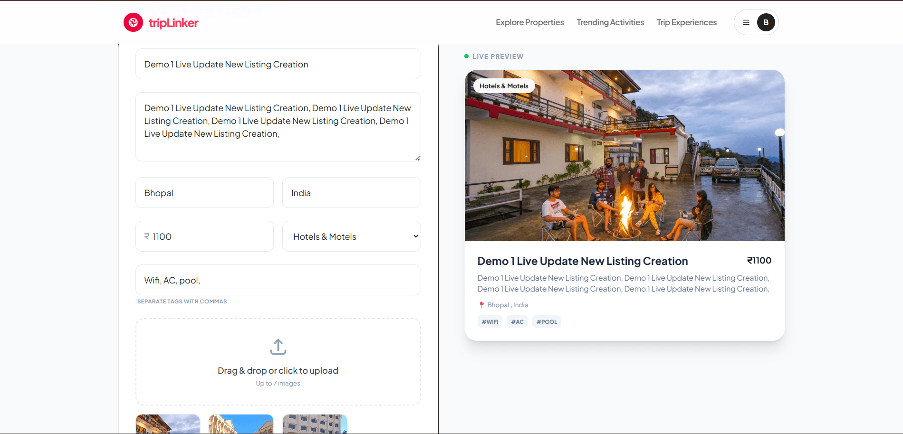Click the preview description text
The image size is (903, 434).
pyautogui.click(x=624, y=283)
